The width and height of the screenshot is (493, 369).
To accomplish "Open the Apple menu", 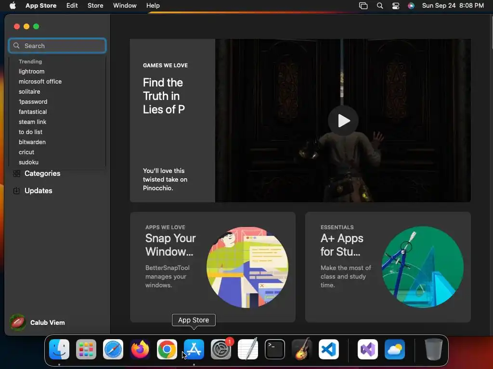I will click(13, 5).
